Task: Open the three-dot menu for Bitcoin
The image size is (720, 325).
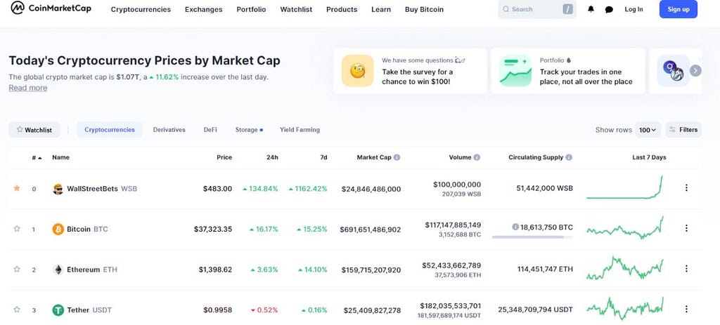Action: coord(686,228)
